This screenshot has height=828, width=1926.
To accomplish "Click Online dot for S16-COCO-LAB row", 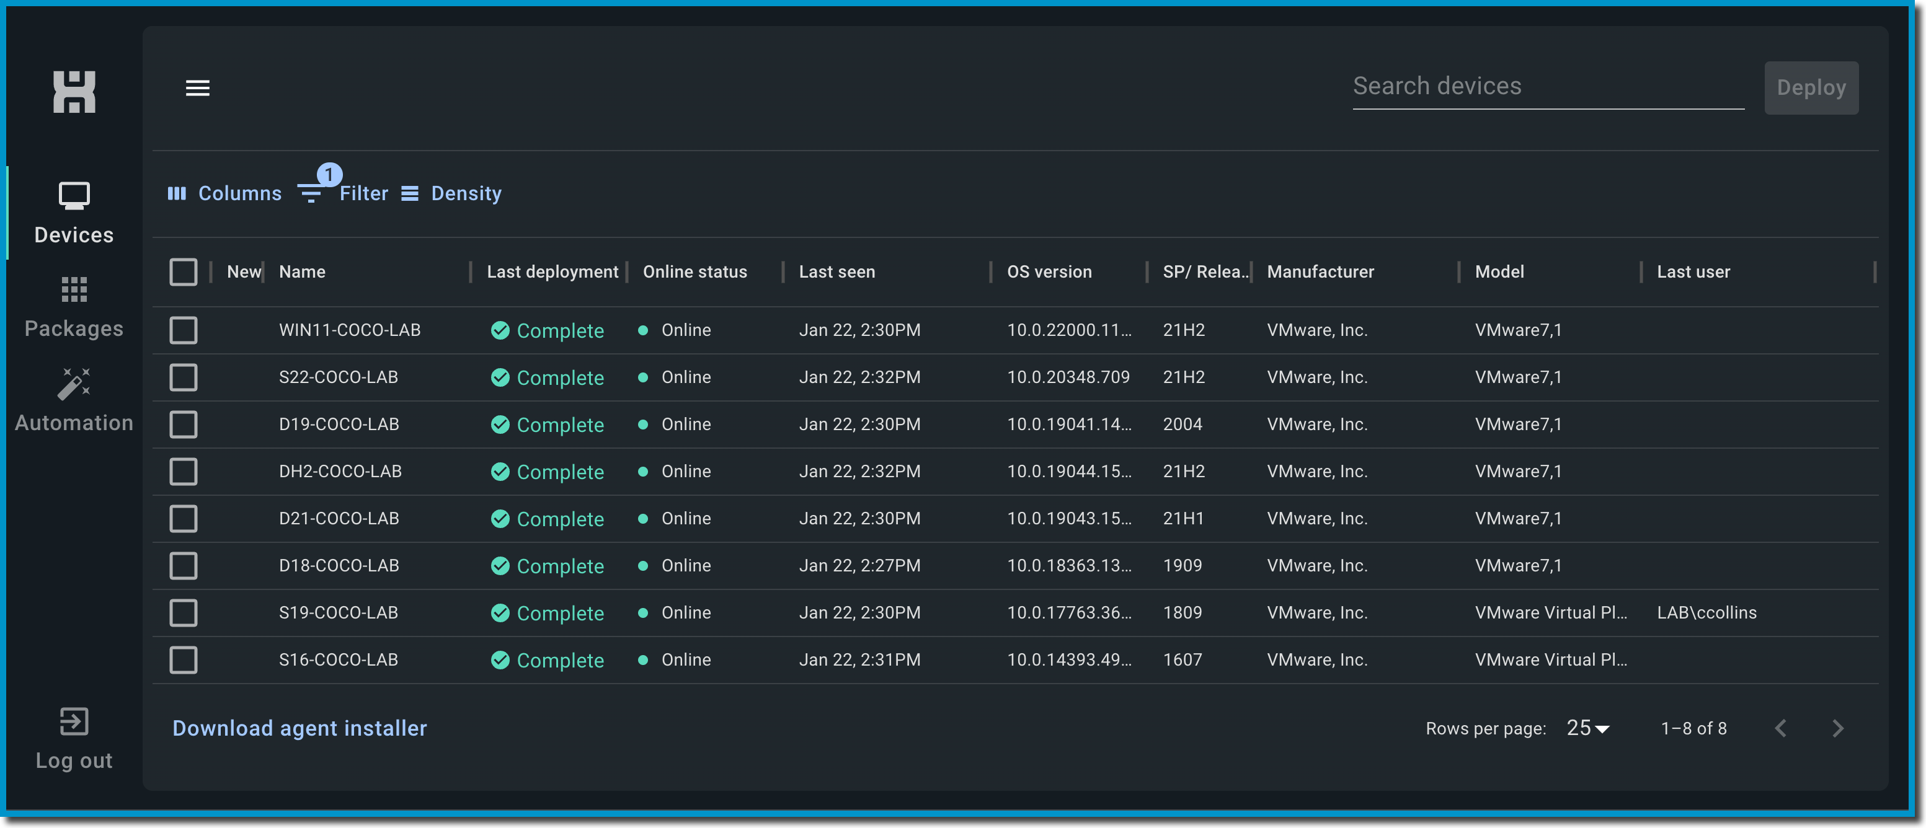I will pyautogui.click(x=642, y=660).
